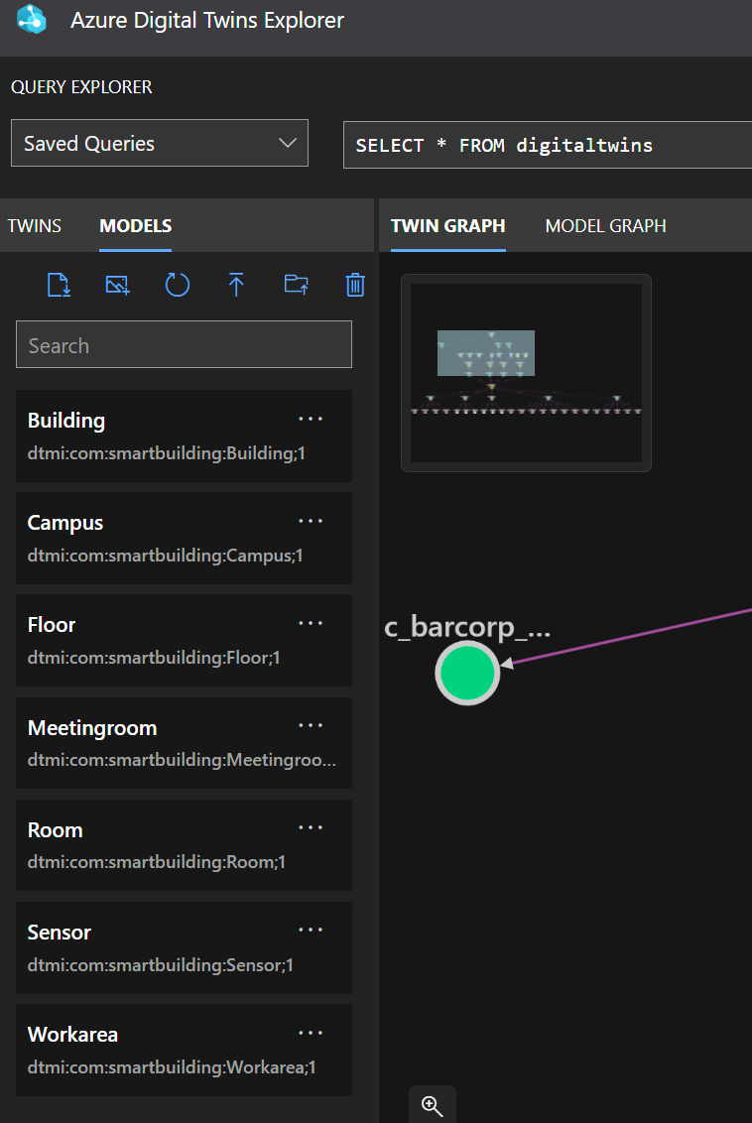The image size is (752, 1123).
Task: Click the c_barcorp_... node label
Action: pyautogui.click(x=467, y=627)
